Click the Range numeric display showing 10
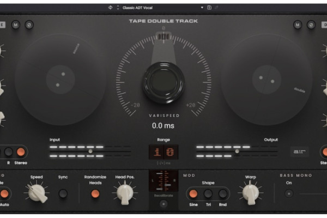327x218 pixels. coord(163,152)
